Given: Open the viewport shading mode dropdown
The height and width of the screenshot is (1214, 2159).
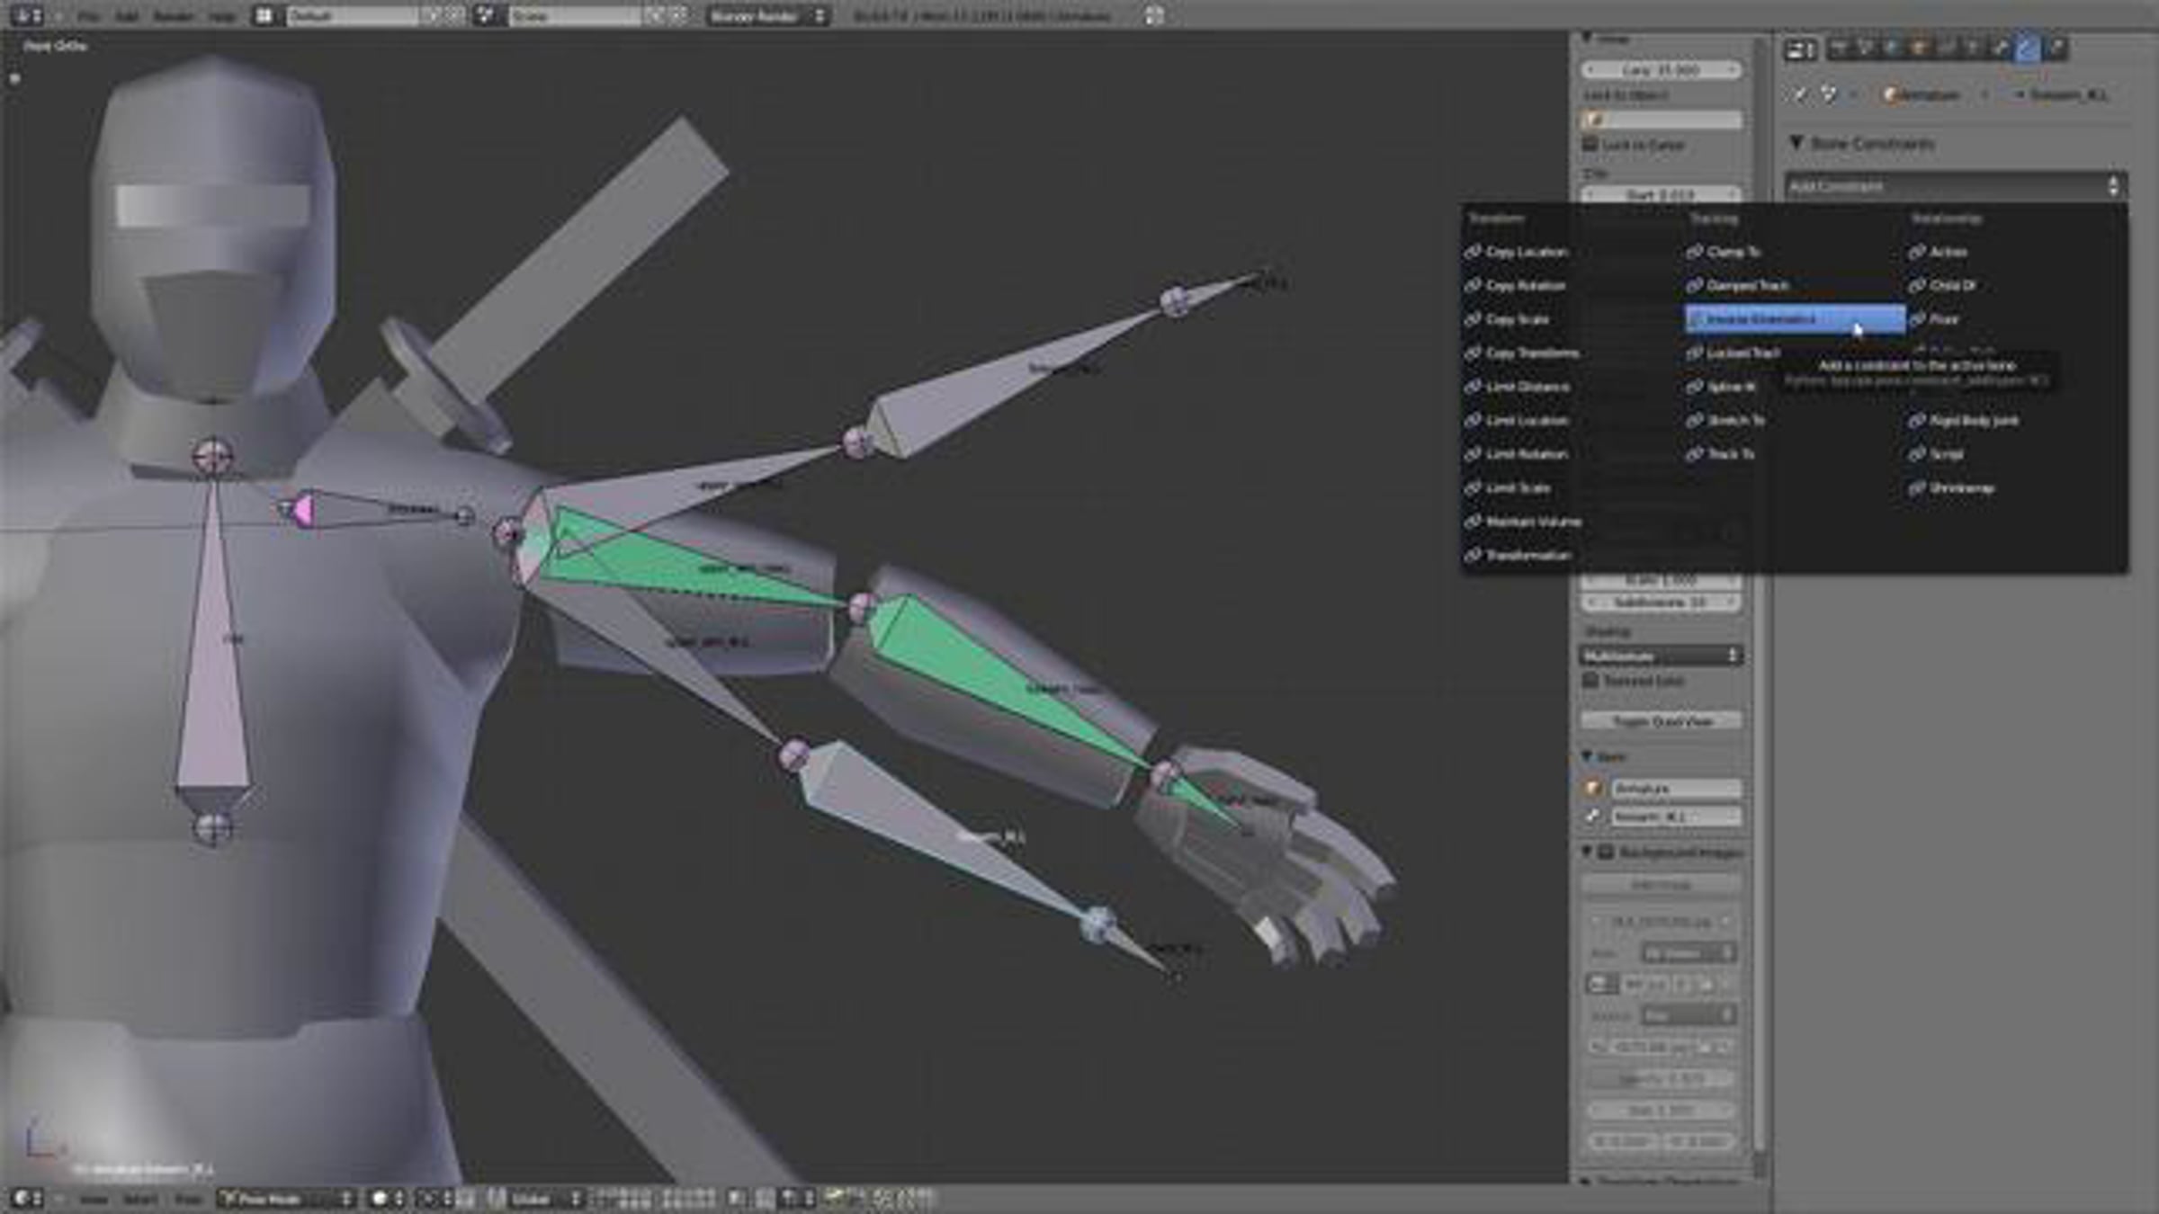Looking at the screenshot, I should coord(387,1198).
